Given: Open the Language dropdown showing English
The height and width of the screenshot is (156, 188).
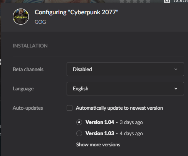Looking at the screenshot, I should point(125,88).
